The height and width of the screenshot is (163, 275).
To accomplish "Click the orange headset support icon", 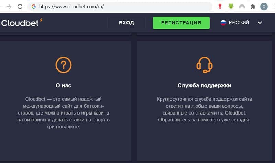I will coord(204,65).
